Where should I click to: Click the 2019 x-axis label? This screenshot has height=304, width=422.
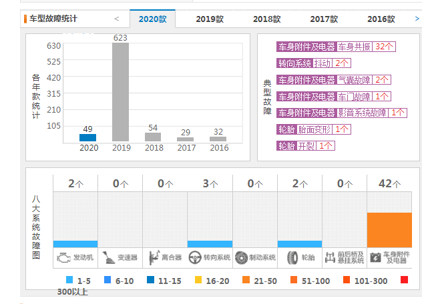click(122, 148)
